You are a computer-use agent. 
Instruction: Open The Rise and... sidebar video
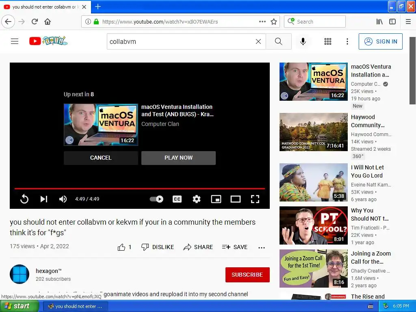coord(368,296)
